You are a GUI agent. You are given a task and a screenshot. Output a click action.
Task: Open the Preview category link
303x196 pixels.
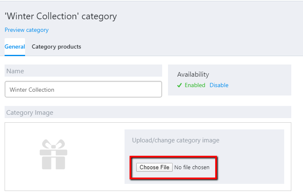26,30
